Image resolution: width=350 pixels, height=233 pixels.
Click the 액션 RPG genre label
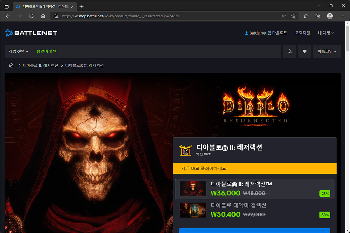pos(204,154)
